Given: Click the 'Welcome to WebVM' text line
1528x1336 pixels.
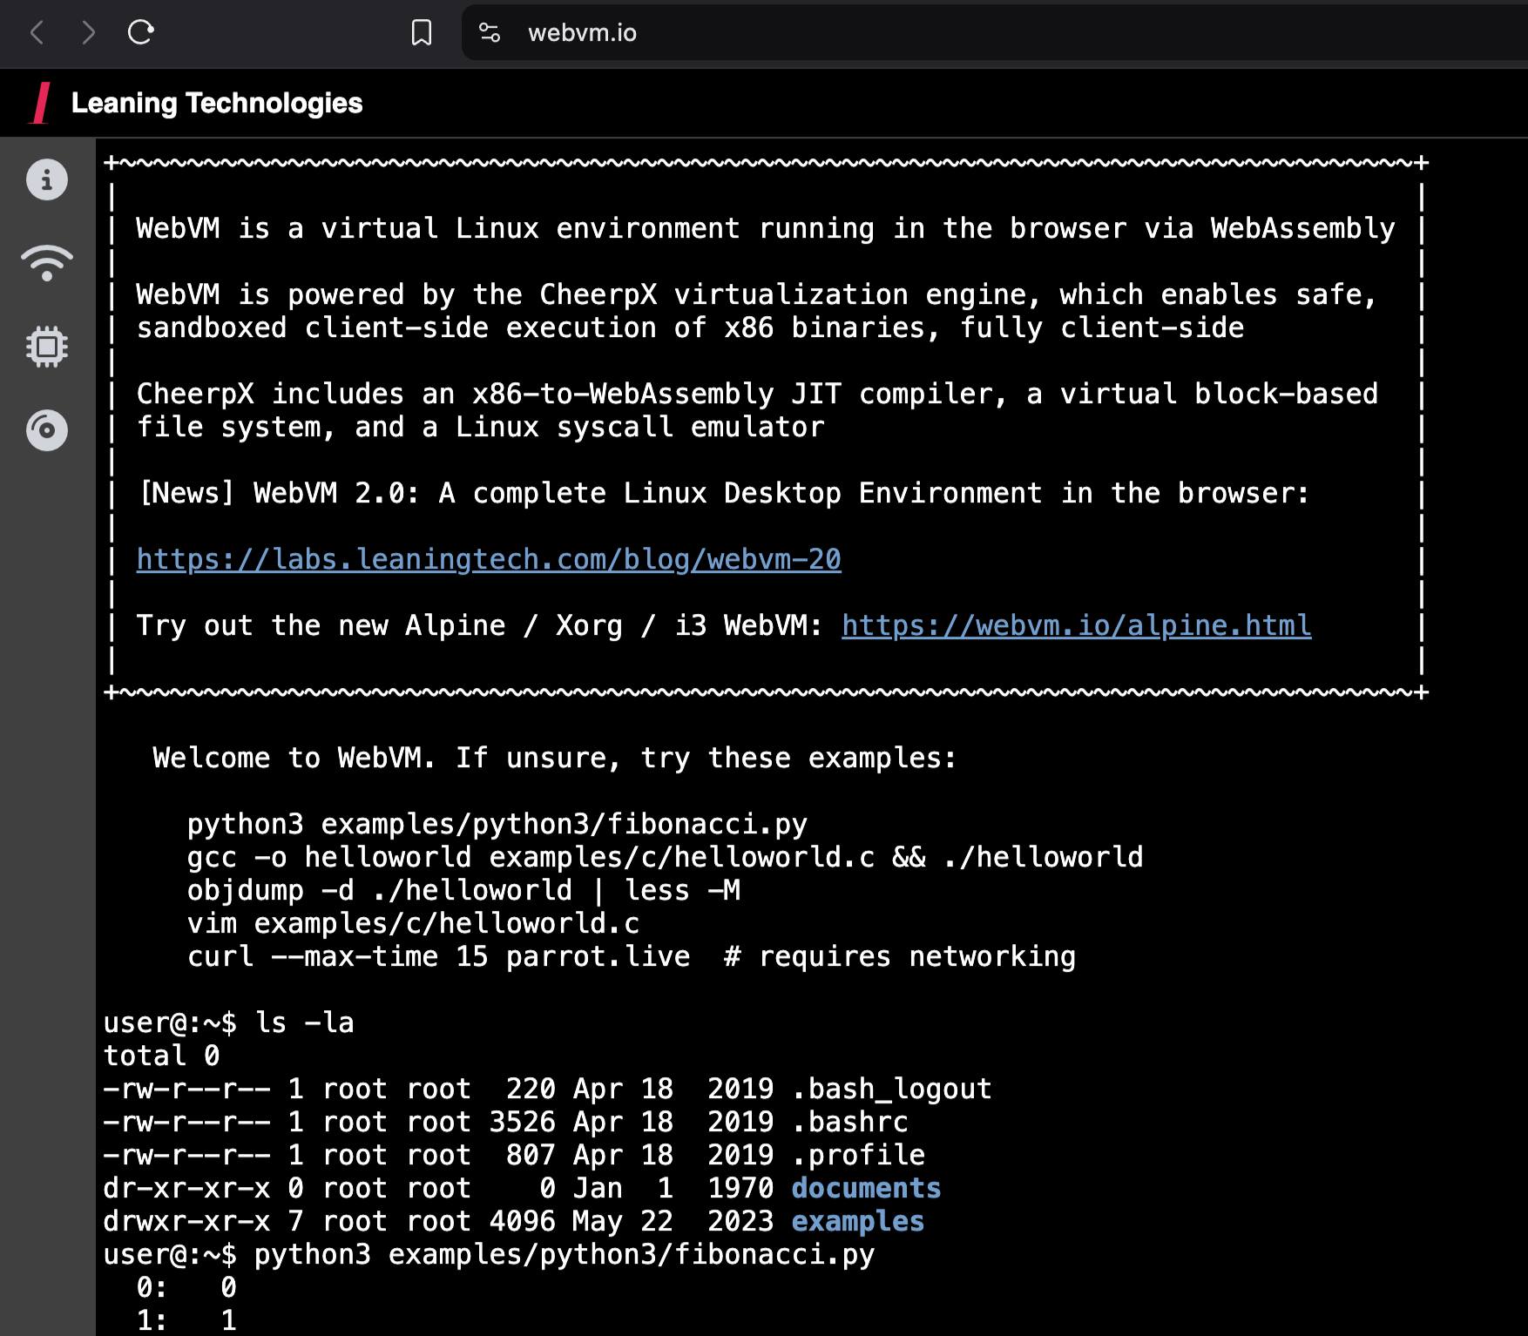Looking at the screenshot, I should (554, 758).
